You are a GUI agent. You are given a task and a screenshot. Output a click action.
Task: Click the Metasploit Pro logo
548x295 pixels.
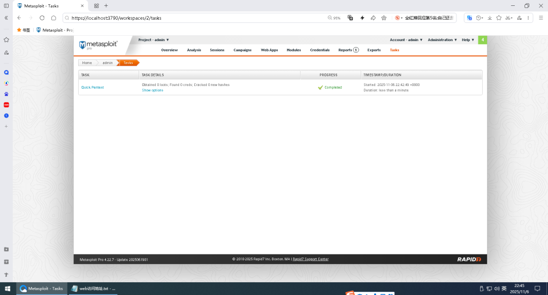pyautogui.click(x=97, y=45)
